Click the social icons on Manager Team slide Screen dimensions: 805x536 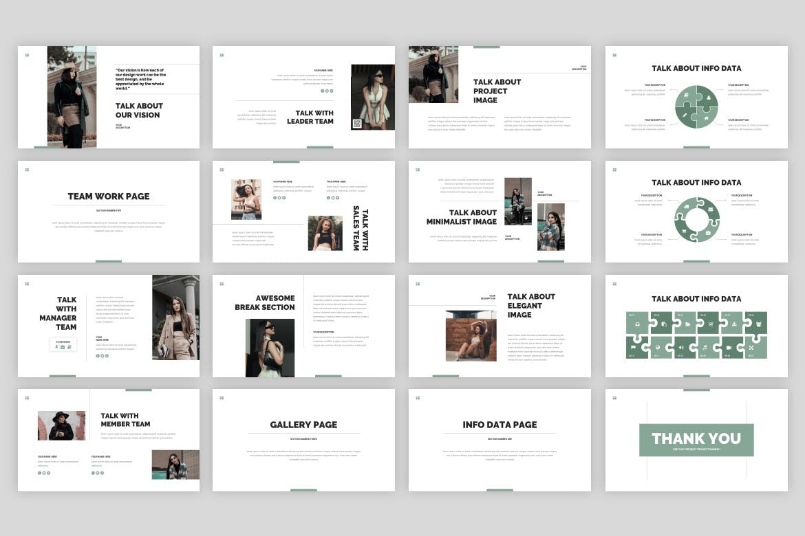102,356
